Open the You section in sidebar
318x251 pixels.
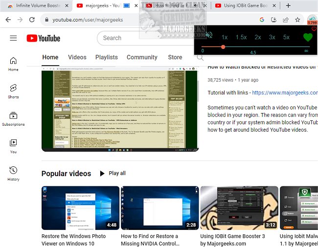click(13, 146)
